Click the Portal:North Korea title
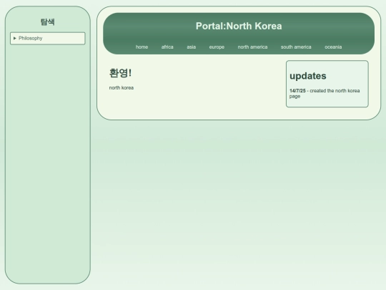The image size is (386, 290). pyautogui.click(x=239, y=26)
